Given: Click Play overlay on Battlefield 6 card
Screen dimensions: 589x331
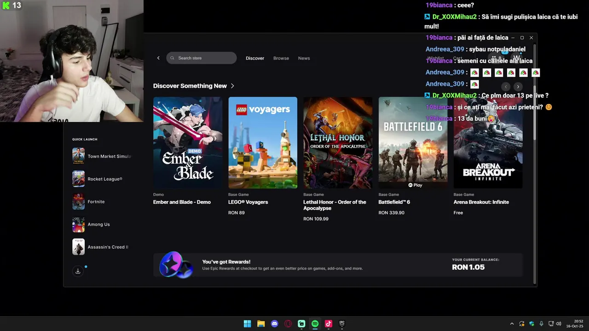Looking at the screenshot, I should (x=415, y=185).
